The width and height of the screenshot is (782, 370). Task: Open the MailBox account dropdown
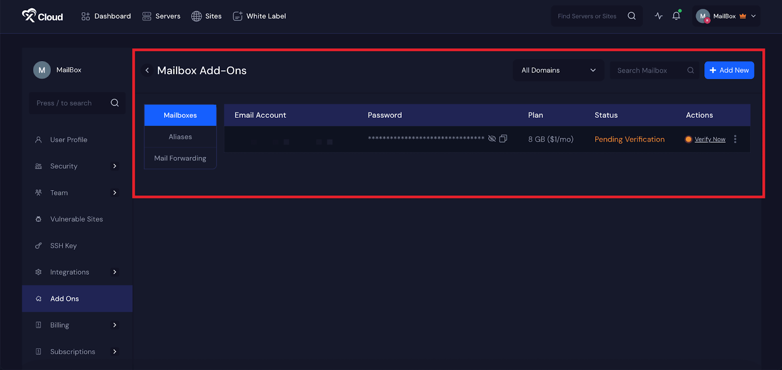pos(726,16)
